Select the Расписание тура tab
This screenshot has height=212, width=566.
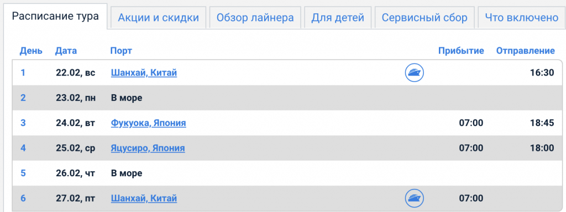(x=55, y=17)
